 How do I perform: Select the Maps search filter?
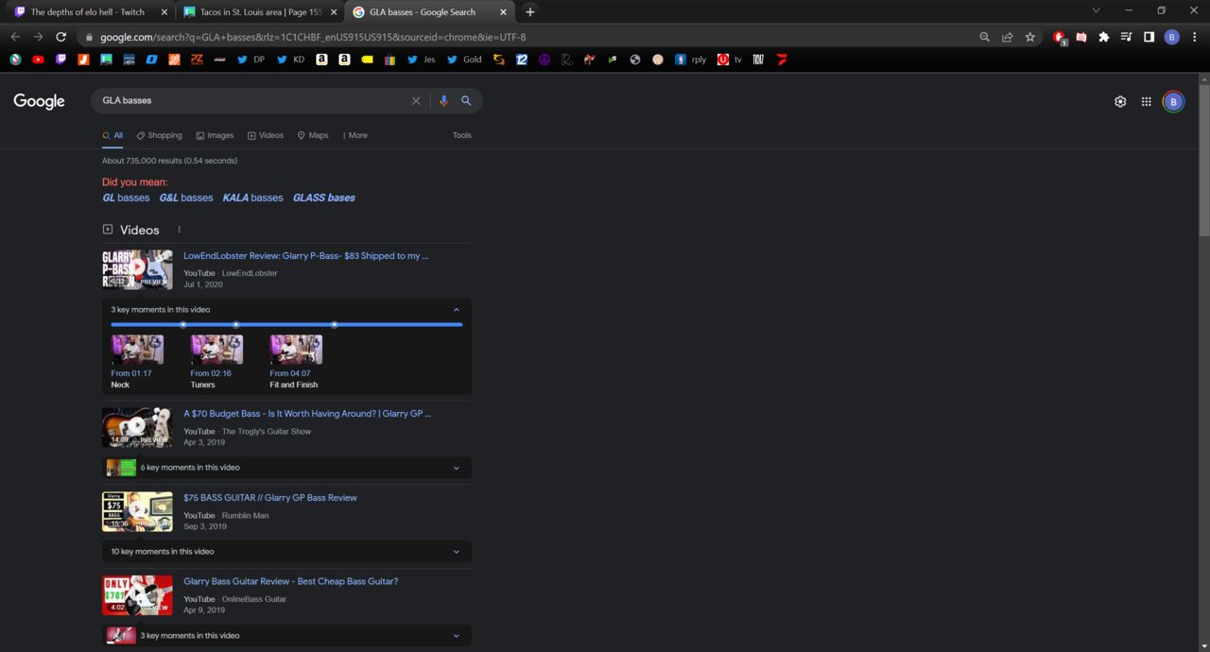pyautogui.click(x=313, y=135)
